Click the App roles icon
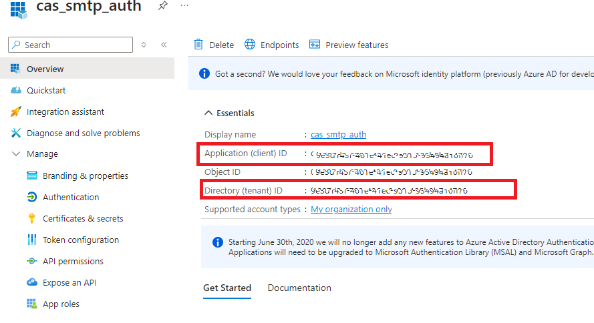The image size is (594, 323). 32,304
